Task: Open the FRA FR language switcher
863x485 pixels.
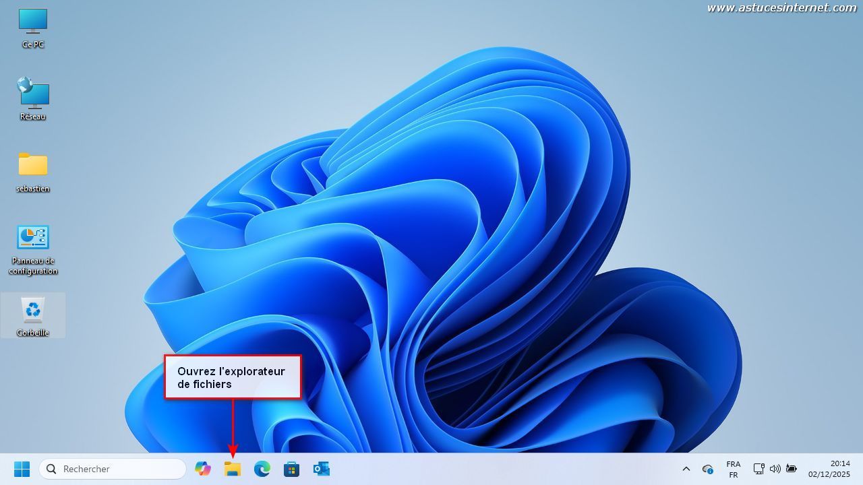Action: (733, 469)
